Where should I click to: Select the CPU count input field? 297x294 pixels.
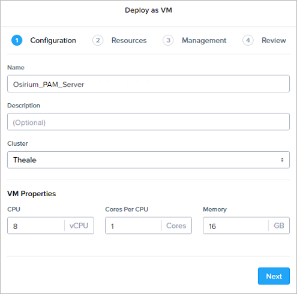pyautogui.click(x=36, y=226)
